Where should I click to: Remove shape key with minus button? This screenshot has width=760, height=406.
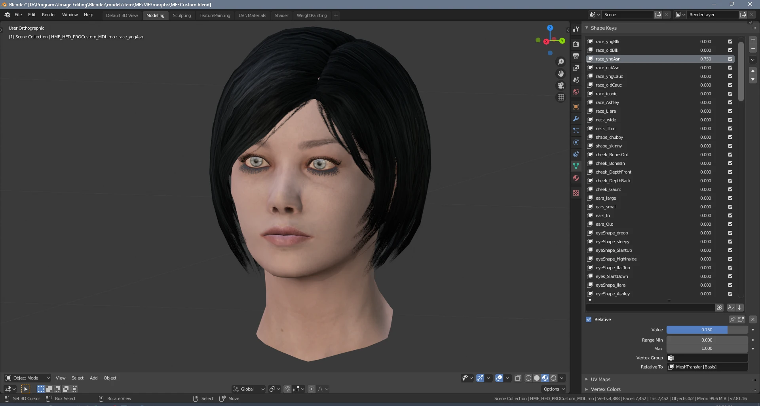753,49
